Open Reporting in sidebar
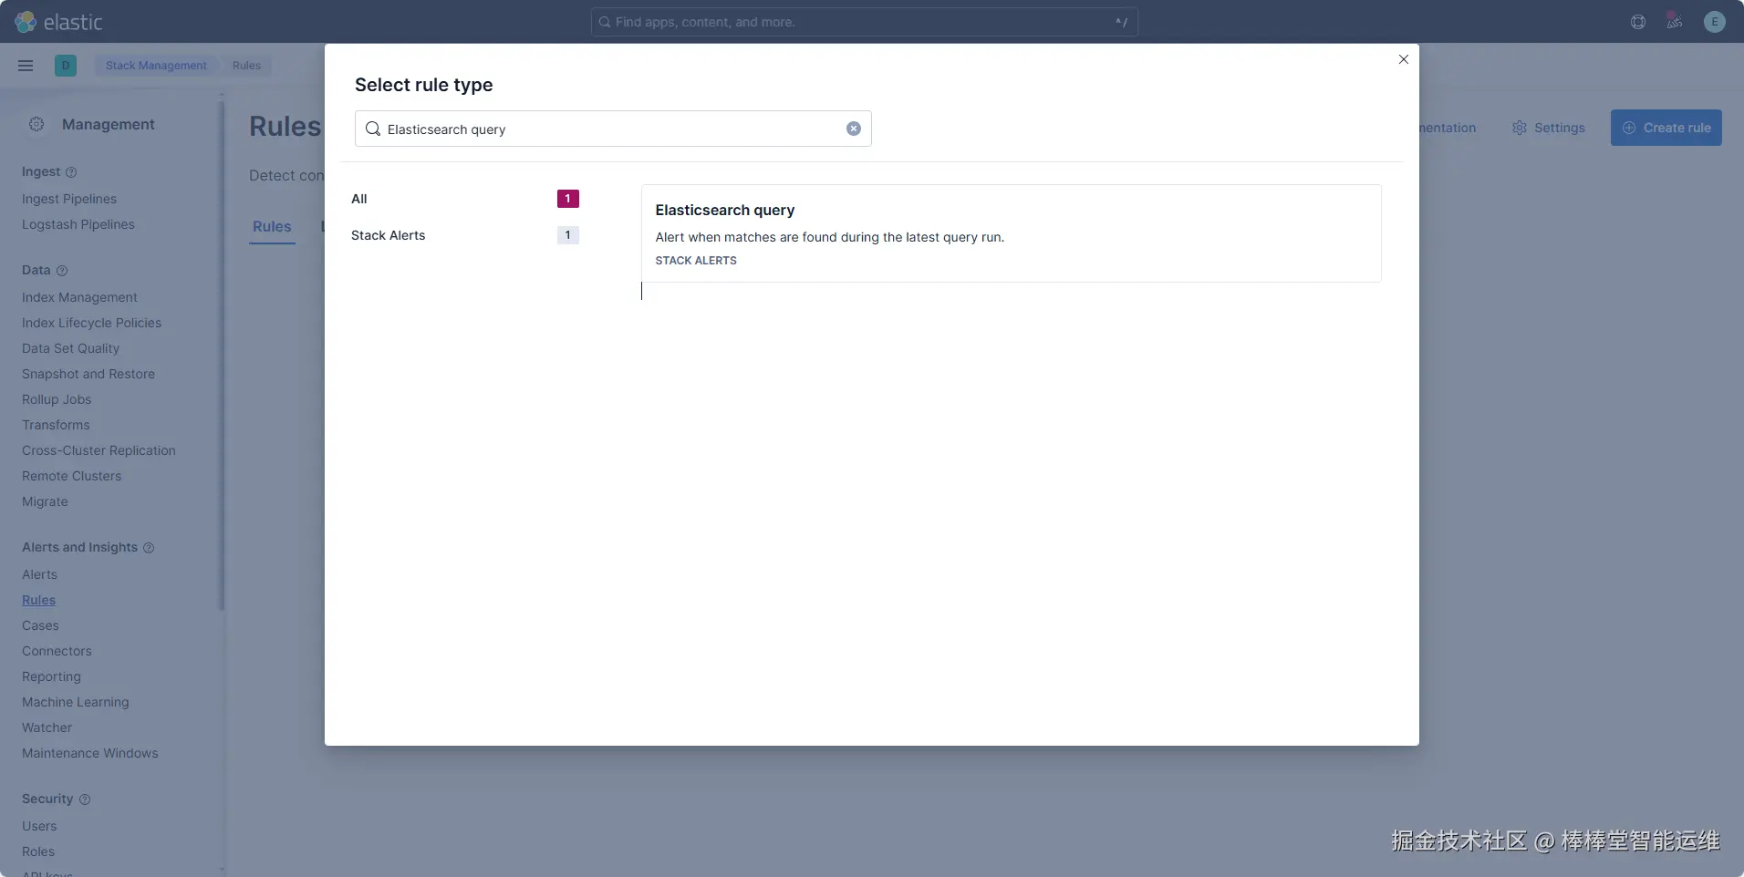 click(x=51, y=676)
